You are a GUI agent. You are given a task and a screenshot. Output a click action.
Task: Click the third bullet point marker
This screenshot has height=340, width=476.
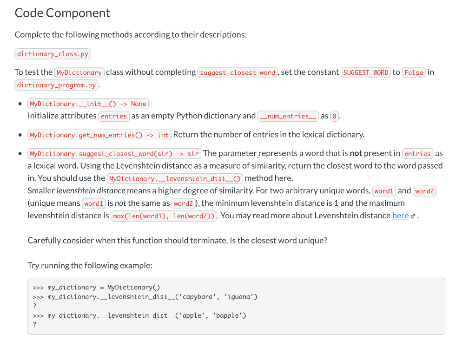point(20,153)
